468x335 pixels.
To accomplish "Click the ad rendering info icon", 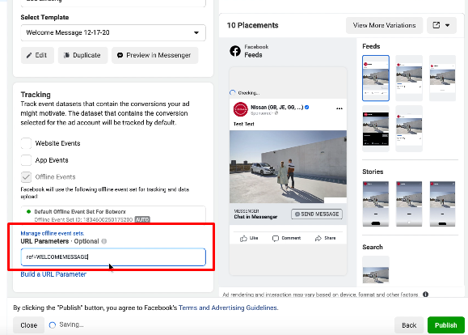I will coord(426,295).
